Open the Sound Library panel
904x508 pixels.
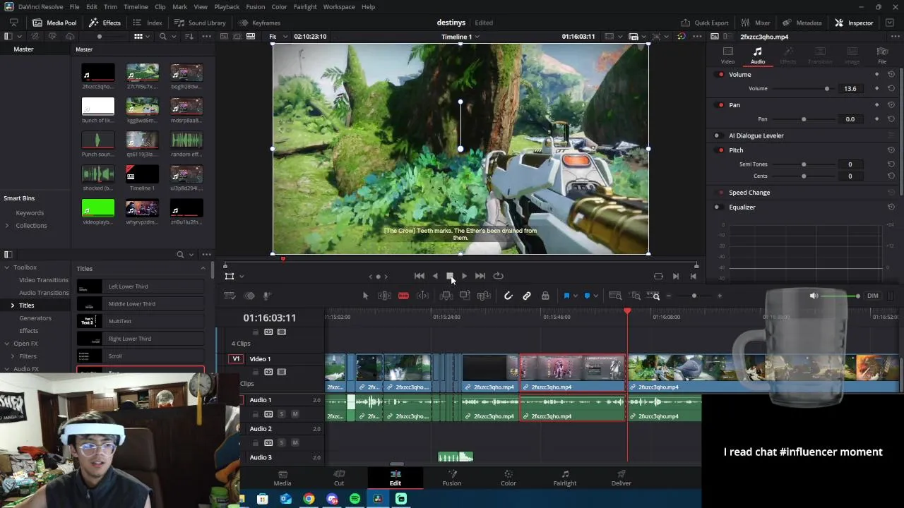click(201, 23)
